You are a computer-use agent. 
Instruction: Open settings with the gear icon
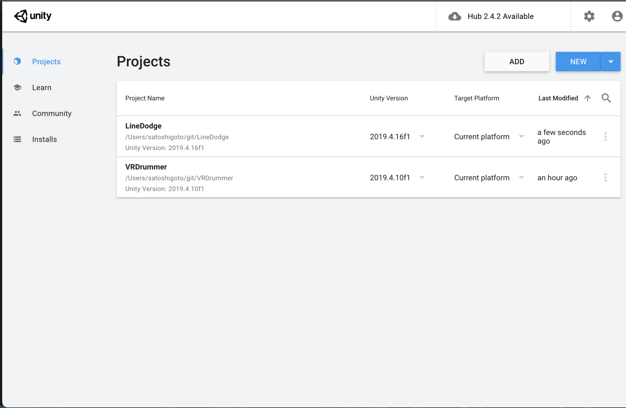[589, 16]
